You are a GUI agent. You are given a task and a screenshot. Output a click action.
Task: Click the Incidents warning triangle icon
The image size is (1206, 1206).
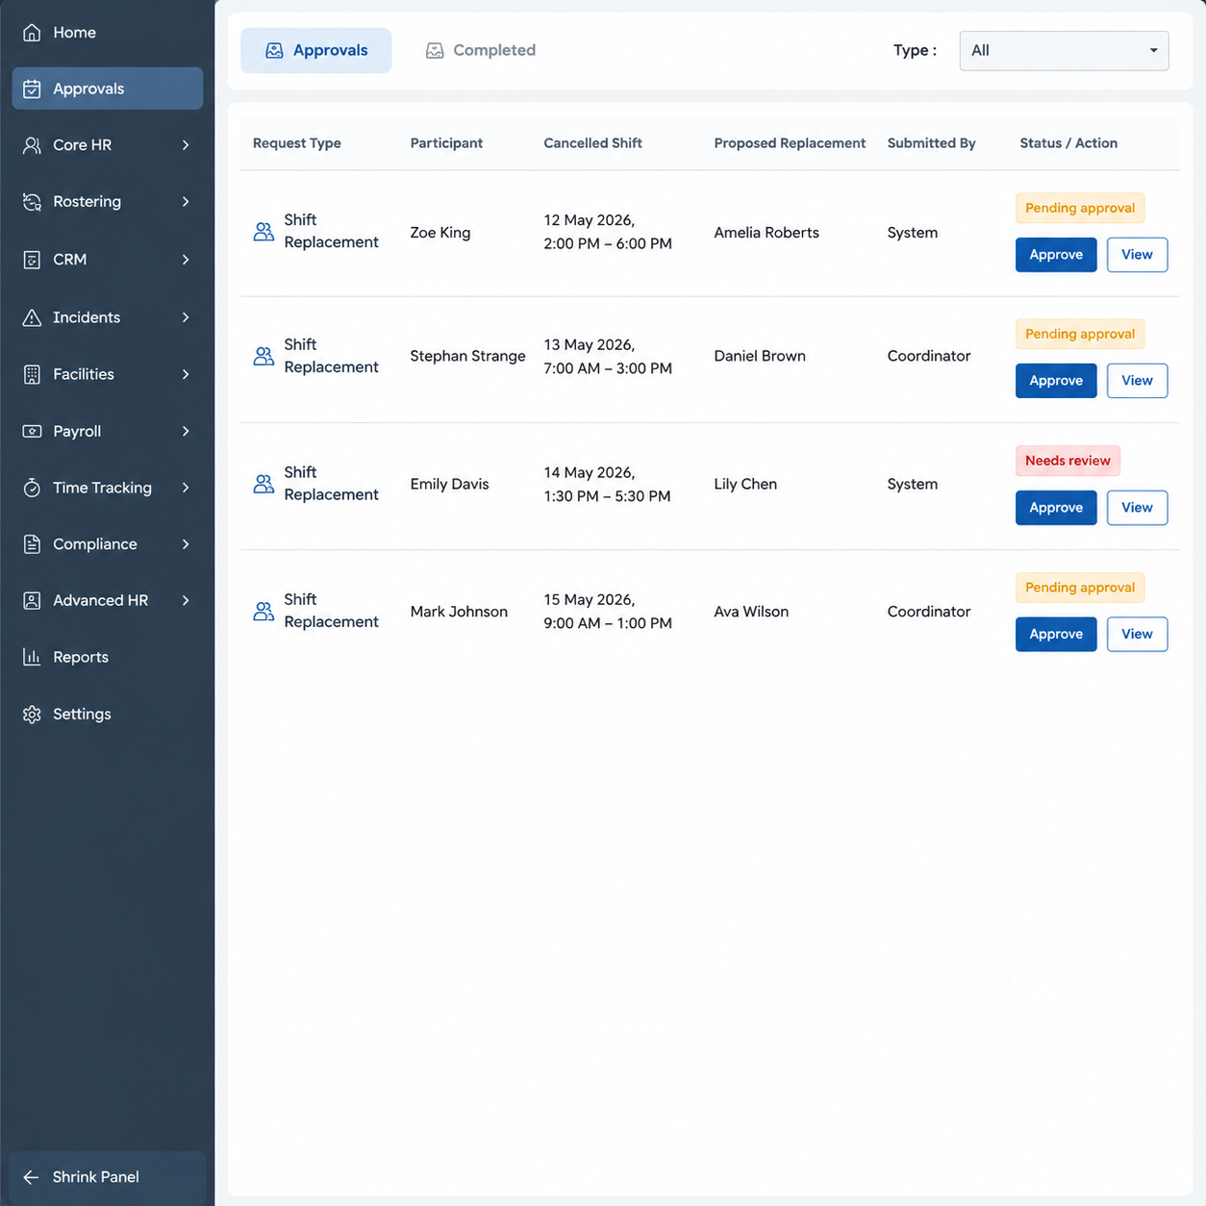(x=32, y=317)
